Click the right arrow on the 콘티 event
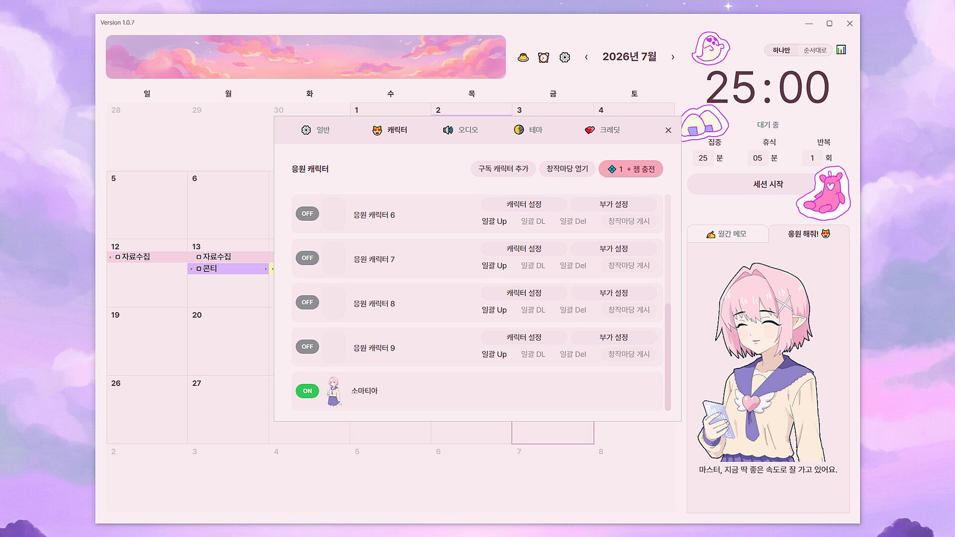 (266, 269)
